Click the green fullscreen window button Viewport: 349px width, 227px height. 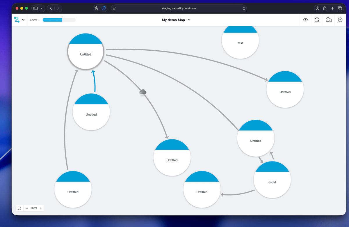(26, 8)
